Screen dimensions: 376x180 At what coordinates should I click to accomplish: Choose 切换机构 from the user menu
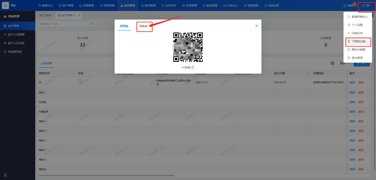[358, 33]
